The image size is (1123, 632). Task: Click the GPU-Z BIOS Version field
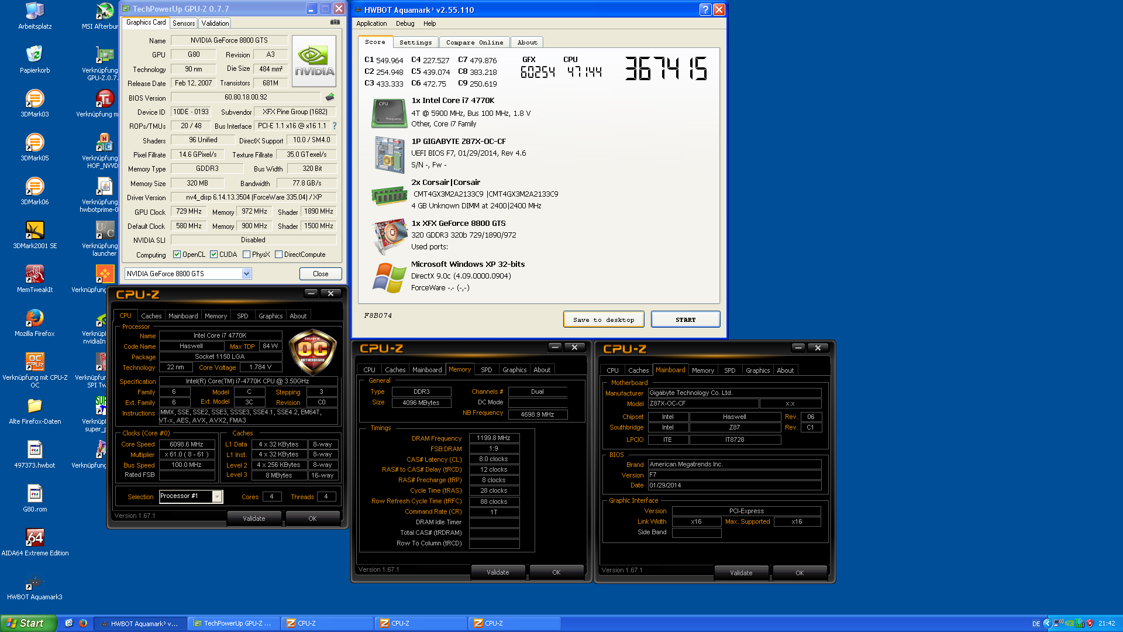(x=246, y=97)
